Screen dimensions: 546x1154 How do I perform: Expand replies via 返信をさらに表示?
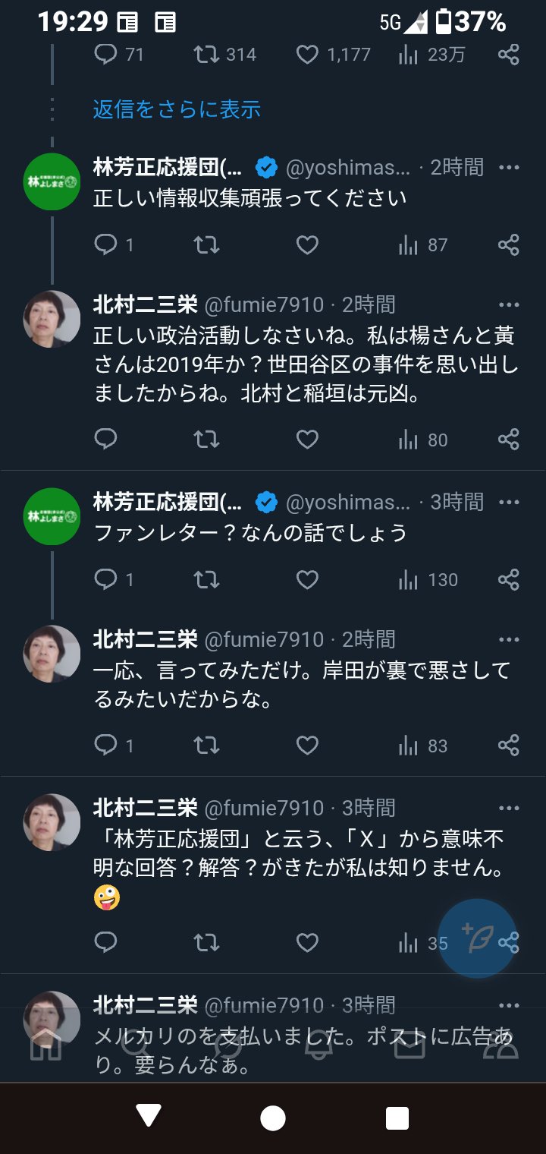pos(177,109)
